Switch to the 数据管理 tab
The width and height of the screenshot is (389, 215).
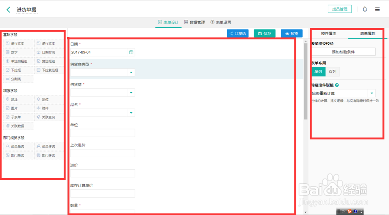[195, 22]
